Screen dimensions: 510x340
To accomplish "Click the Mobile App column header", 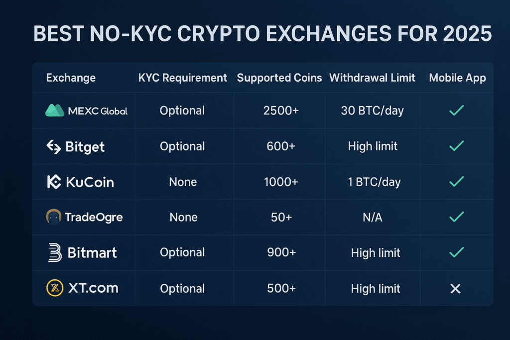I will [x=457, y=78].
